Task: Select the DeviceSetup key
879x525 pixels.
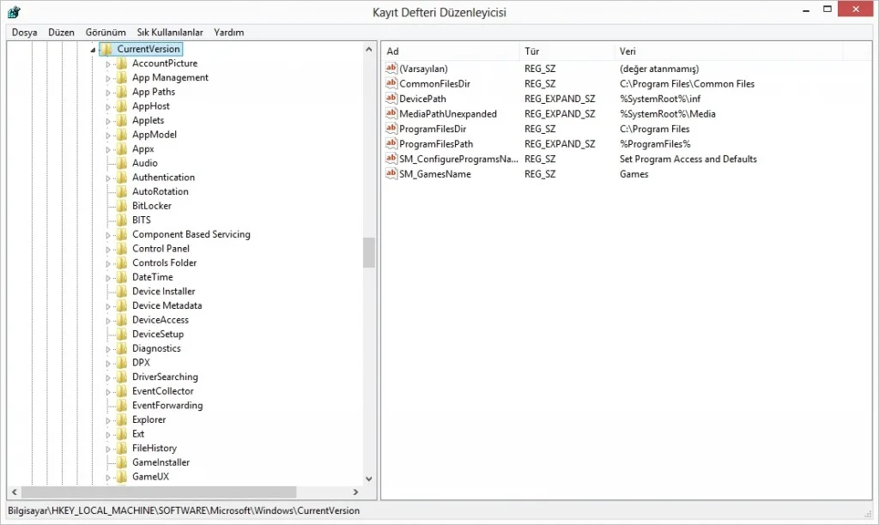Action: (x=158, y=334)
